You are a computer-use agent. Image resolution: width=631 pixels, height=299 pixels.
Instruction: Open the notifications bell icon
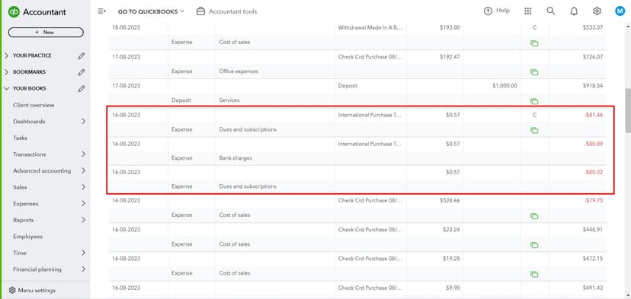tap(574, 11)
